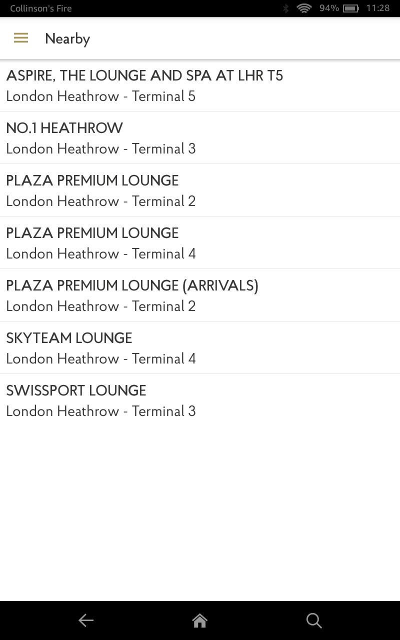Open Plaza Premium Lounge (Arrivals) entry
Screen dimensions: 400x640
coord(132,286)
